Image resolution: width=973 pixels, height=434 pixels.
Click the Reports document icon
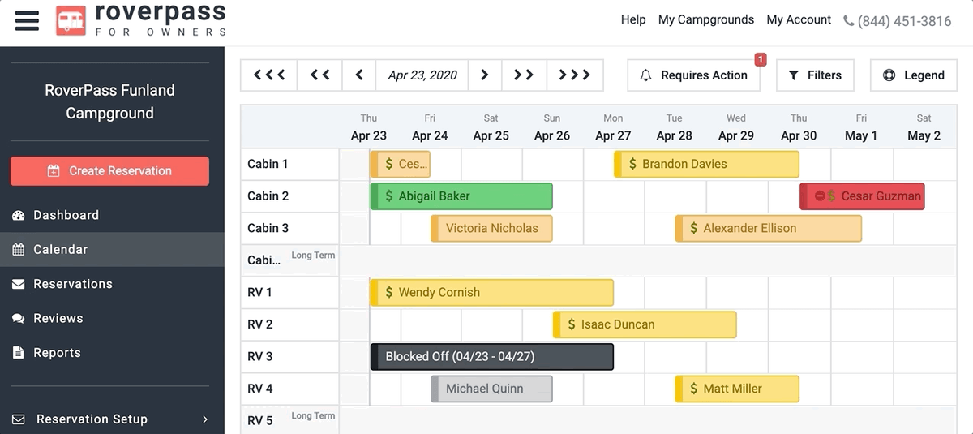tap(18, 353)
